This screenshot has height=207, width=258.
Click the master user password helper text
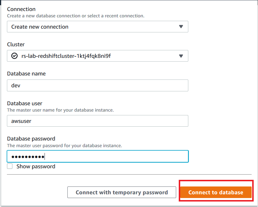tap(64, 146)
